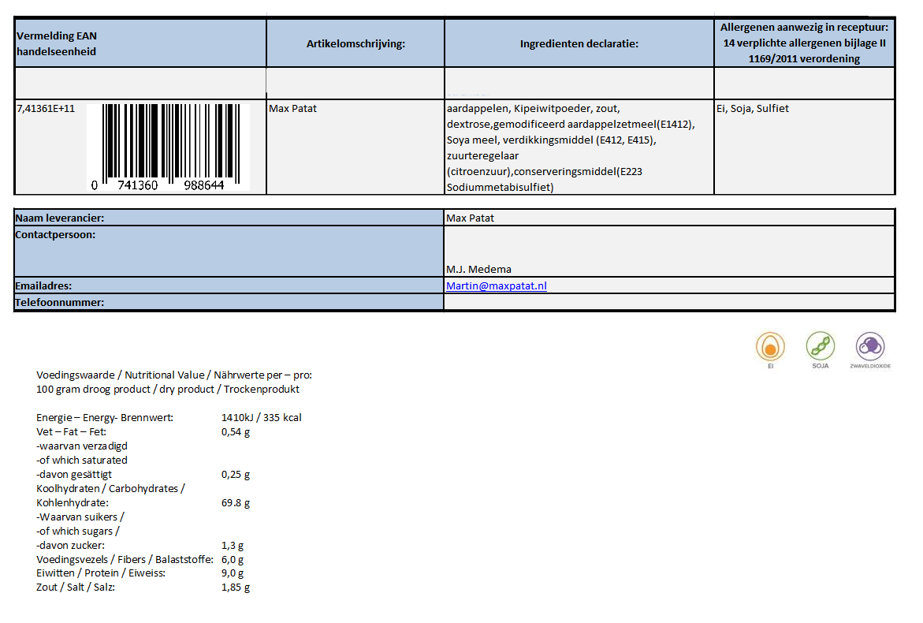
Task: Click the sugar value "1,3 g"
Action: click(233, 545)
